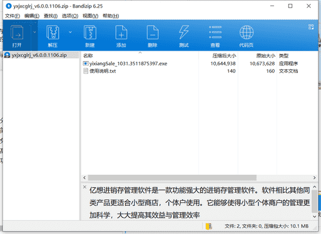Click the View (查看) list icon
This screenshot has height=234, width=321.
[x=215, y=32]
